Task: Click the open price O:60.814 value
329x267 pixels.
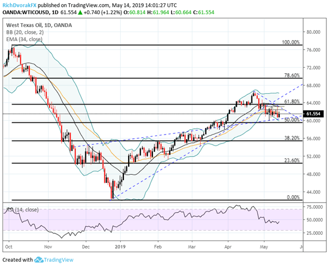Action: click(134, 12)
